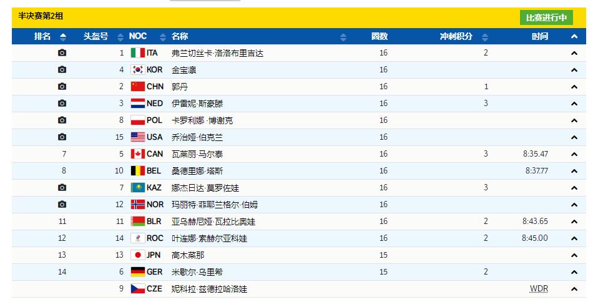The width and height of the screenshot is (608, 307).
Task: Open athlete 伊雷妮·斯豪滕 name
Action: pos(197,104)
